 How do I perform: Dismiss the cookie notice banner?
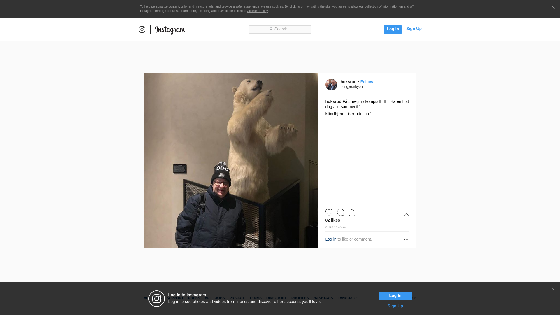553,8
